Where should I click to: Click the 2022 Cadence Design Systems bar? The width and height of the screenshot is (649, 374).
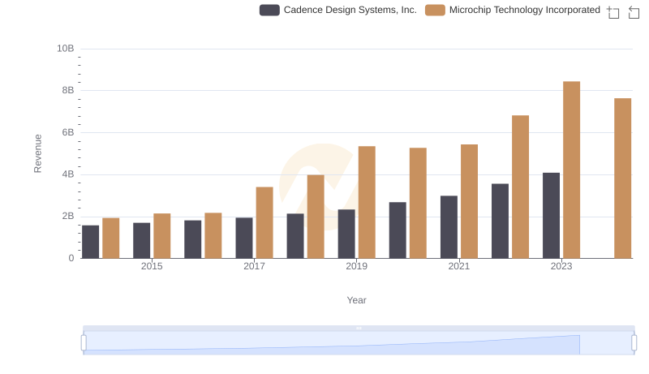click(x=500, y=221)
